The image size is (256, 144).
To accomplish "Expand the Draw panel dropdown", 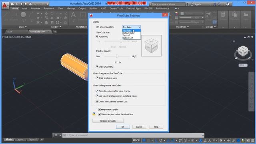I will coord(22,27).
